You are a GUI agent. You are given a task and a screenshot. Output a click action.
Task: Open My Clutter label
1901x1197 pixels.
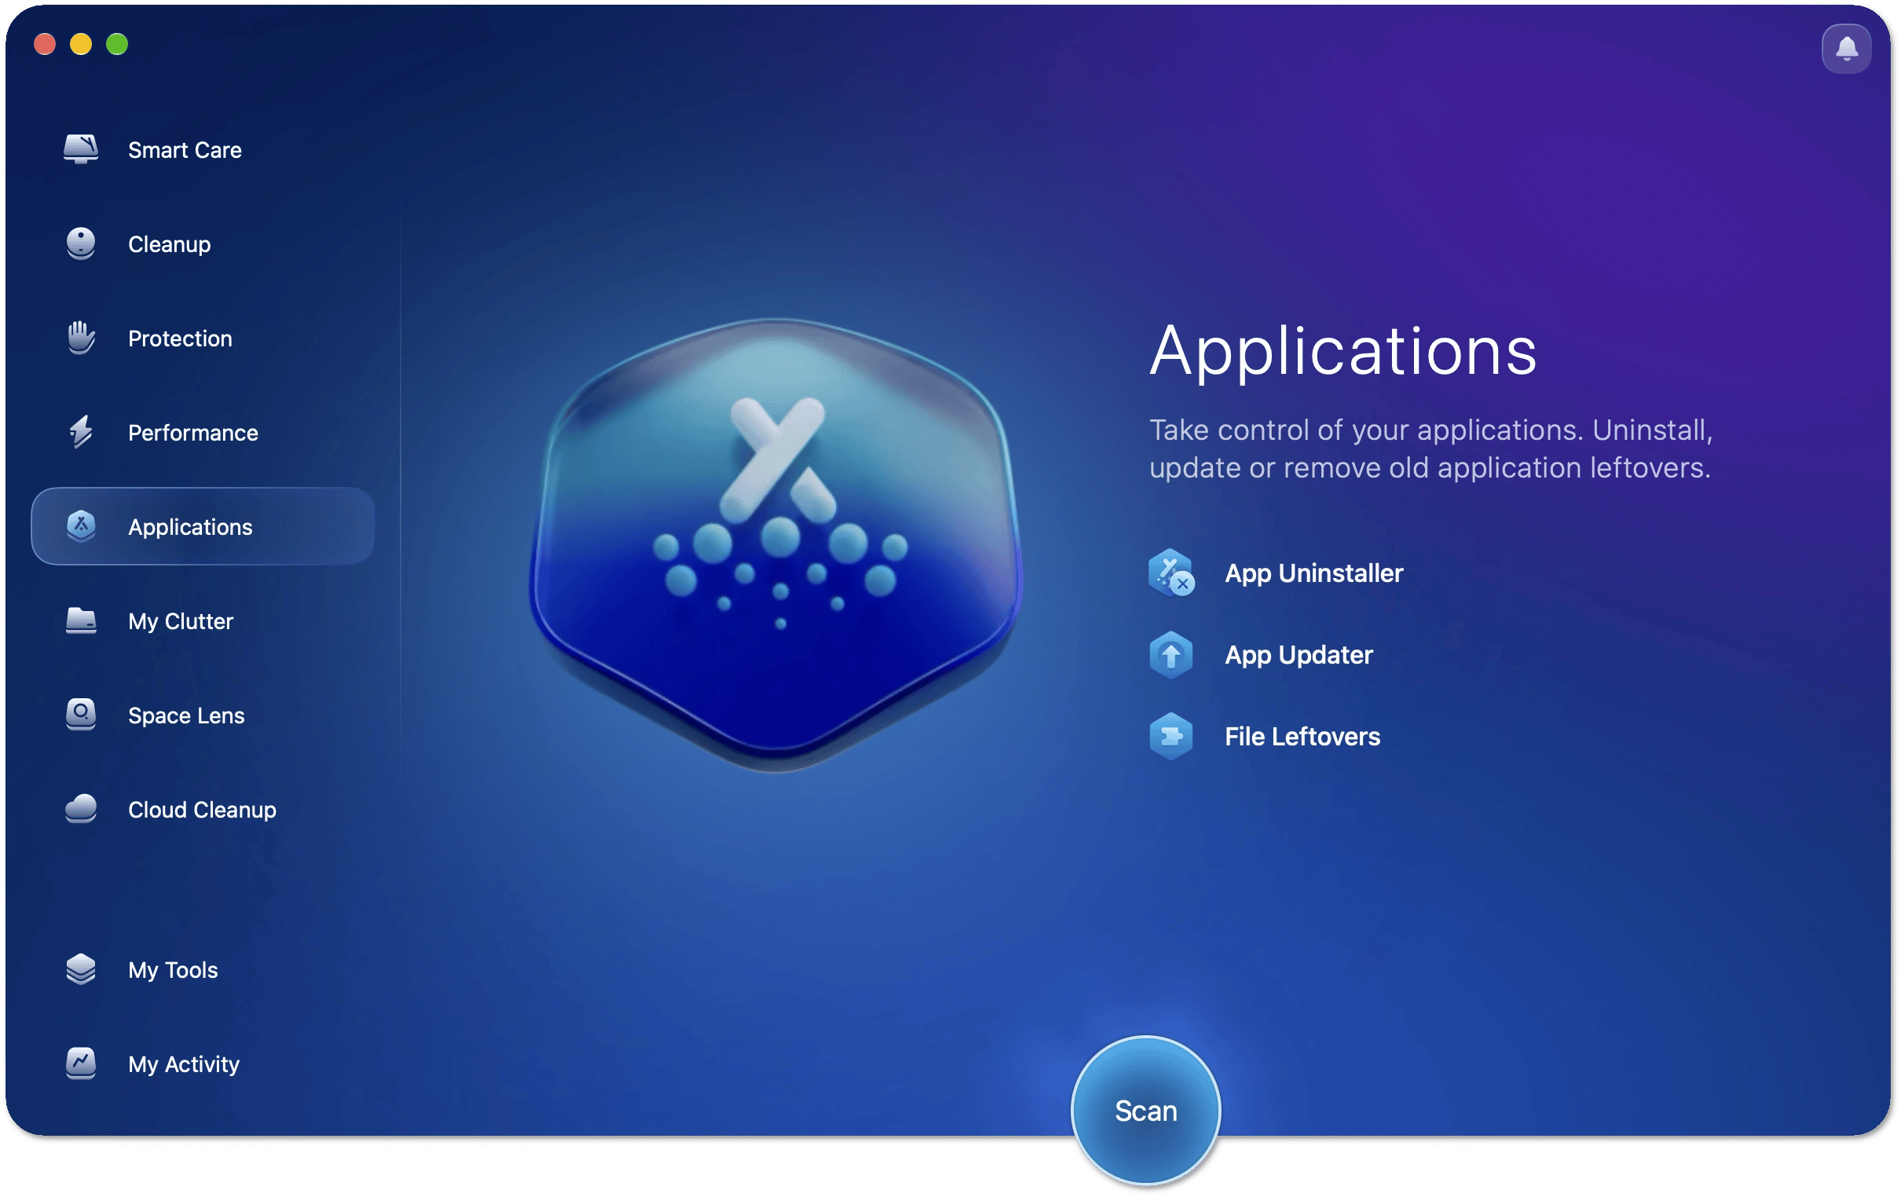click(x=181, y=620)
